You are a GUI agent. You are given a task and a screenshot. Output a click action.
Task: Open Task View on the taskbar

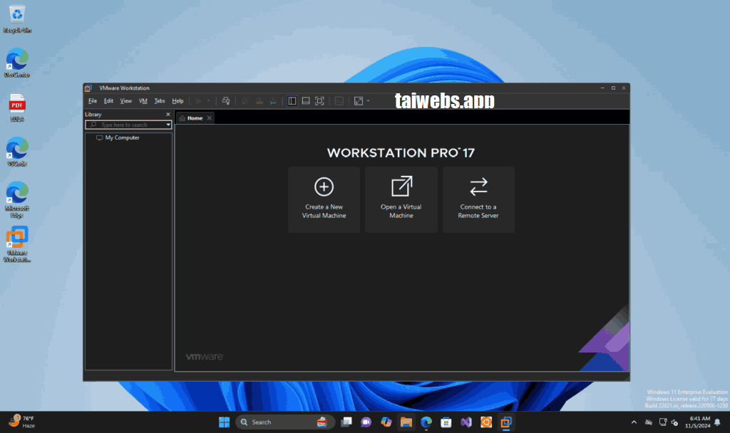[346, 422]
